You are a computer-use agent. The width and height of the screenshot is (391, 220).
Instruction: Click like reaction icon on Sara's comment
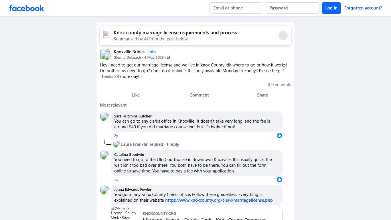pos(279,135)
